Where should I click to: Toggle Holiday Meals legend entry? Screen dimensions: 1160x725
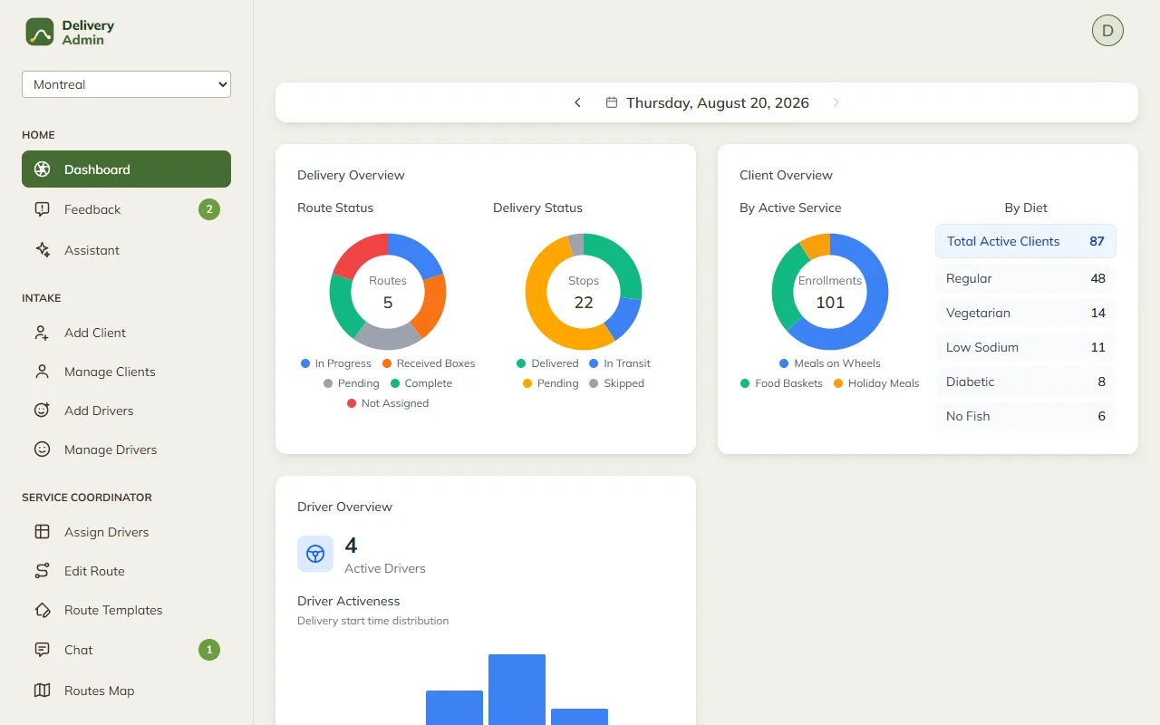tap(876, 383)
